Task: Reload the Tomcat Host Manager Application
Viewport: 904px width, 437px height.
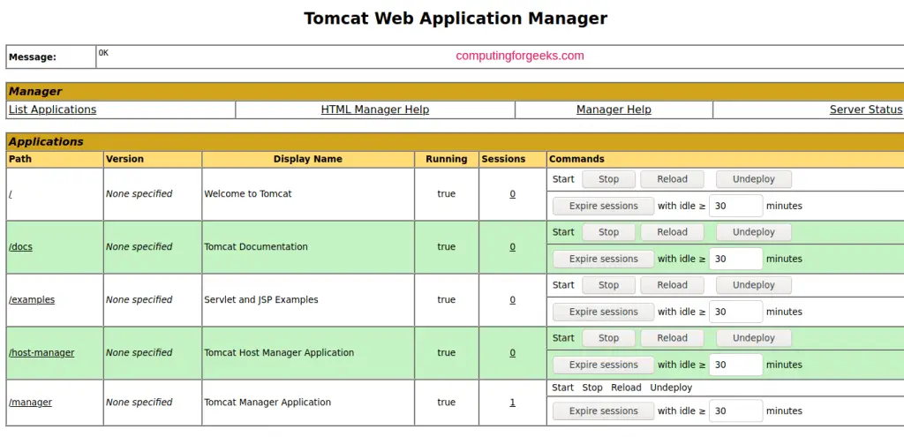Action: (672, 338)
